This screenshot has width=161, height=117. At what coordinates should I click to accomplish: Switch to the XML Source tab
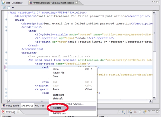tap(27, 106)
